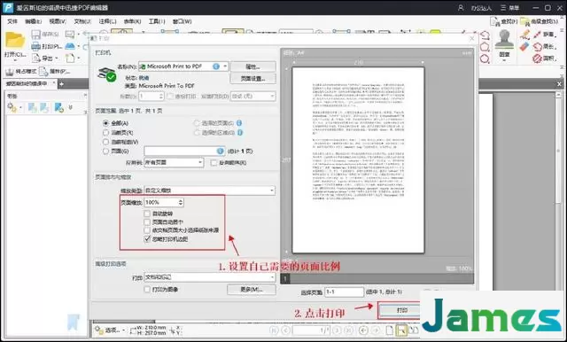Open the Tools (T) menu
The height and width of the screenshot is (342, 567).
coord(157,21)
